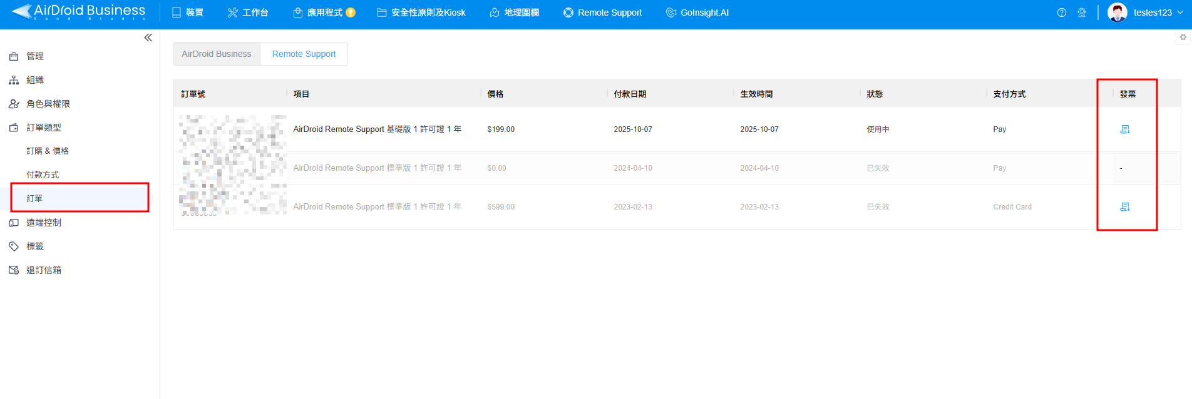Click the user avatar picture
The width and height of the screenshot is (1192, 399).
click(1117, 13)
